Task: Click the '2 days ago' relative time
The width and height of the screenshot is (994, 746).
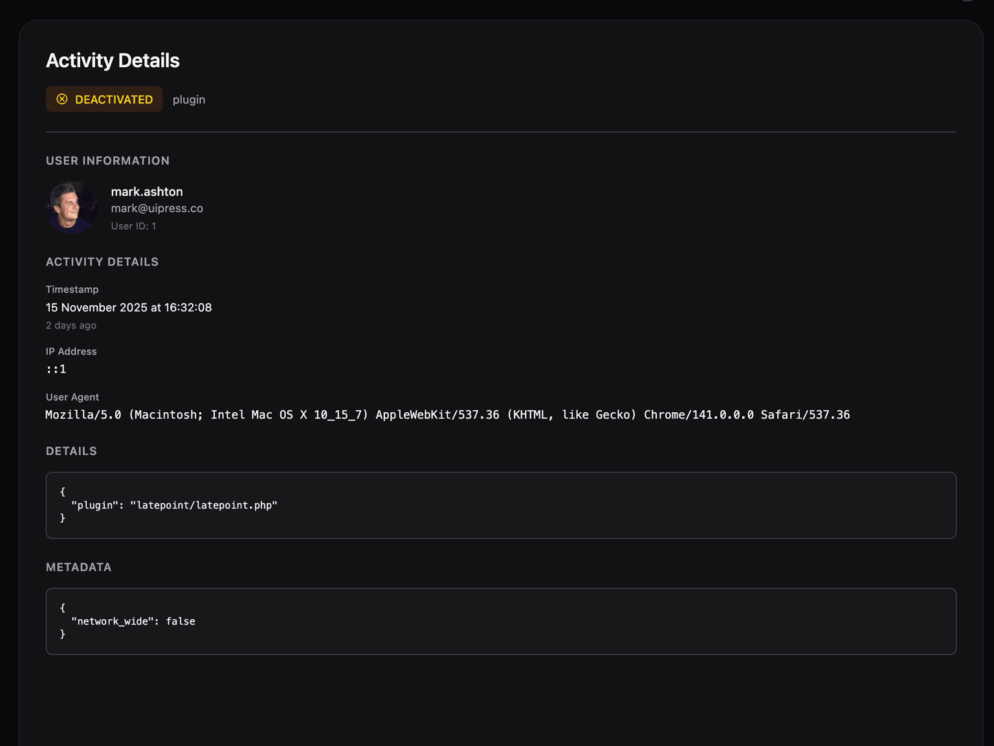Action: 71,325
